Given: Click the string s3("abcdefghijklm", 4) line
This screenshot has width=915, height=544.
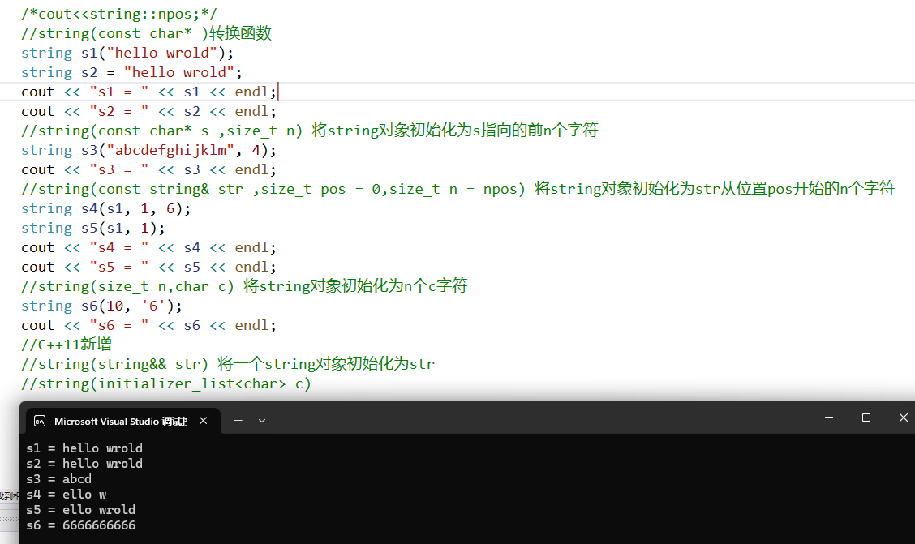Looking at the screenshot, I should point(148,150).
